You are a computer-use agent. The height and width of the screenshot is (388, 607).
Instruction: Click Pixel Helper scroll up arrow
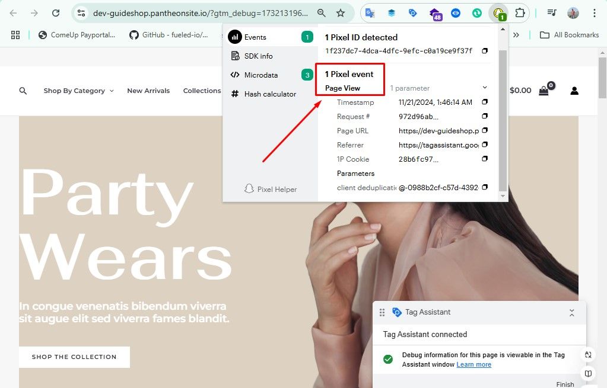tap(503, 29)
